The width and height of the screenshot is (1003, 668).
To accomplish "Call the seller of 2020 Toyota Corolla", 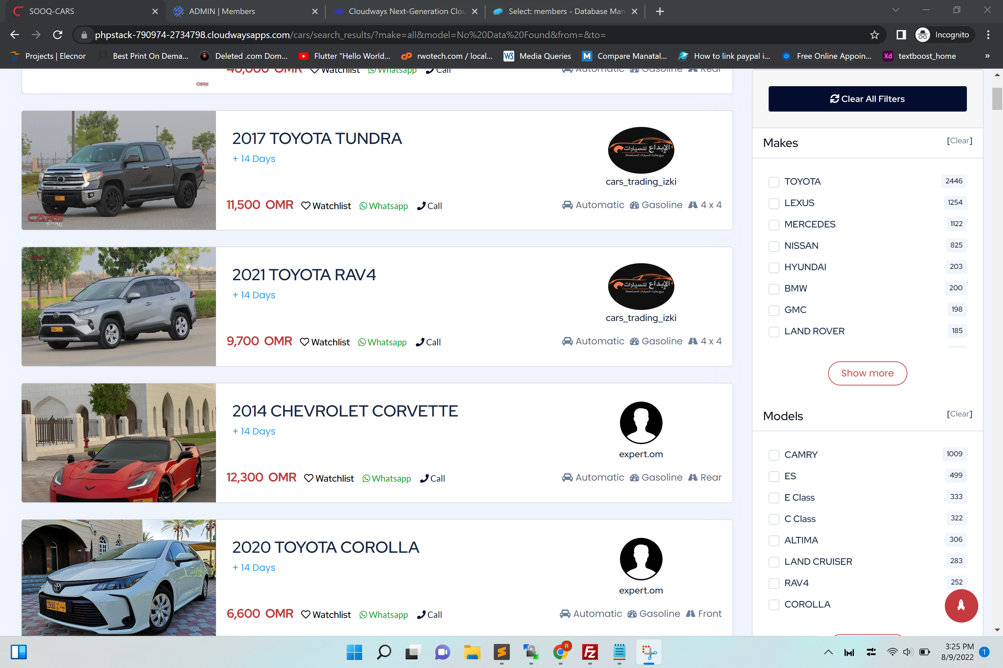I will point(429,615).
